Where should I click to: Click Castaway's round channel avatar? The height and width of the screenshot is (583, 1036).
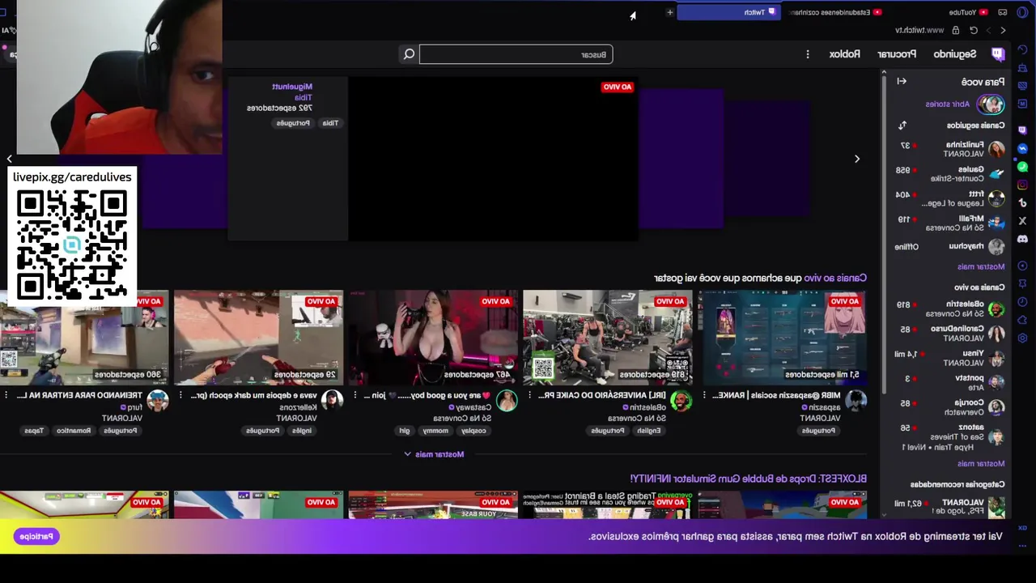(x=507, y=400)
